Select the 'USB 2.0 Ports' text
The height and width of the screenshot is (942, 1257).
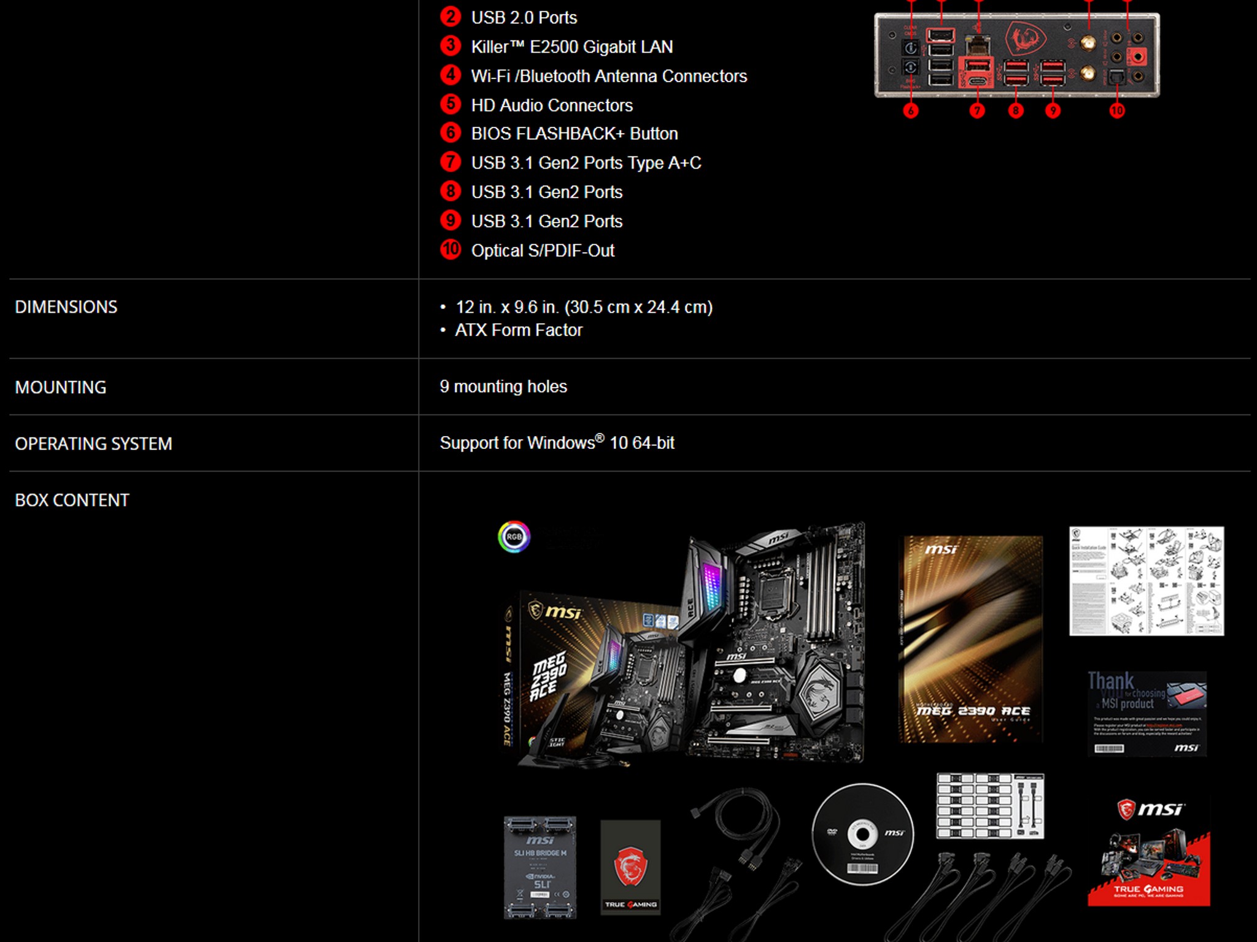click(524, 17)
